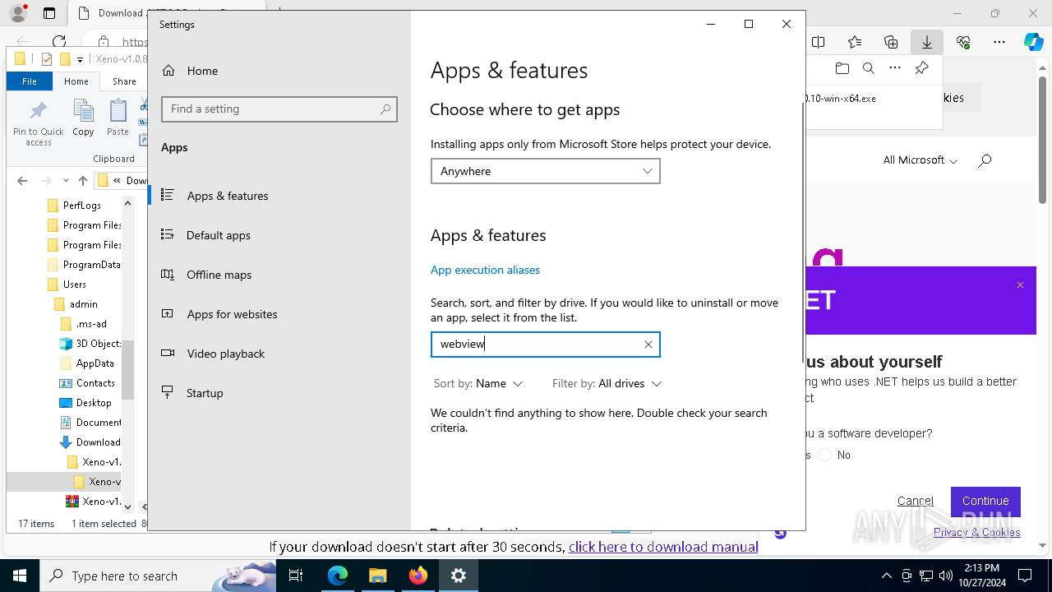This screenshot has height=592, width=1052.
Task: Click Continue button in survey
Action: (x=985, y=501)
